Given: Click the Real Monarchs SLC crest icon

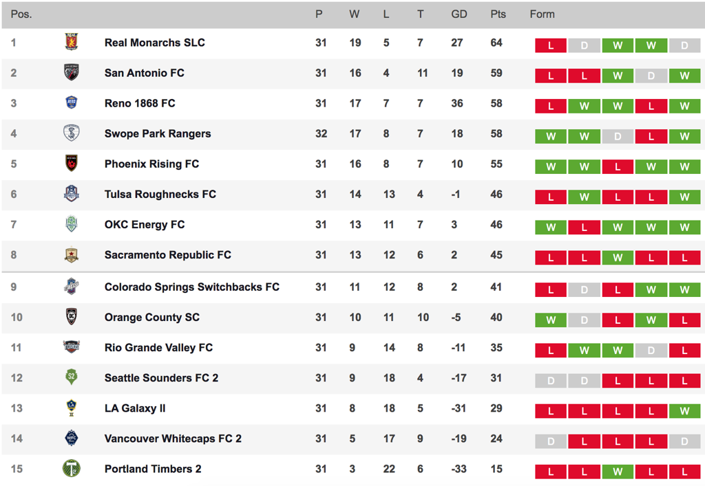Looking at the screenshot, I should coord(72,42).
